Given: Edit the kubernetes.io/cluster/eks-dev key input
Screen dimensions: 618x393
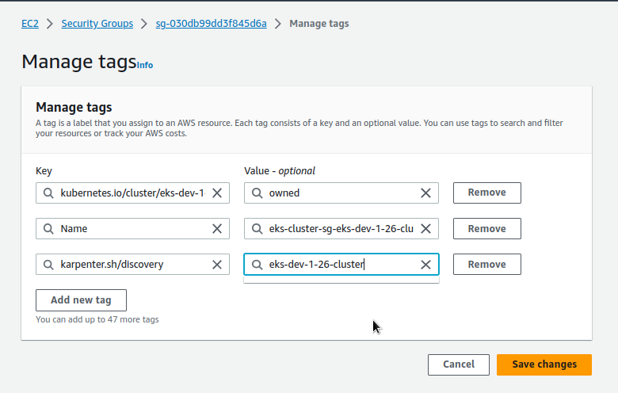Looking at the screenshot, I should [x=132, y=193].
